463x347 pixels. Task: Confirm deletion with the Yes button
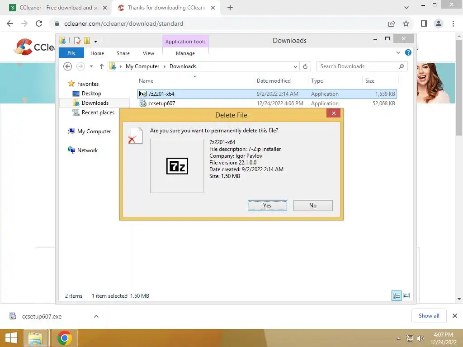267,206
